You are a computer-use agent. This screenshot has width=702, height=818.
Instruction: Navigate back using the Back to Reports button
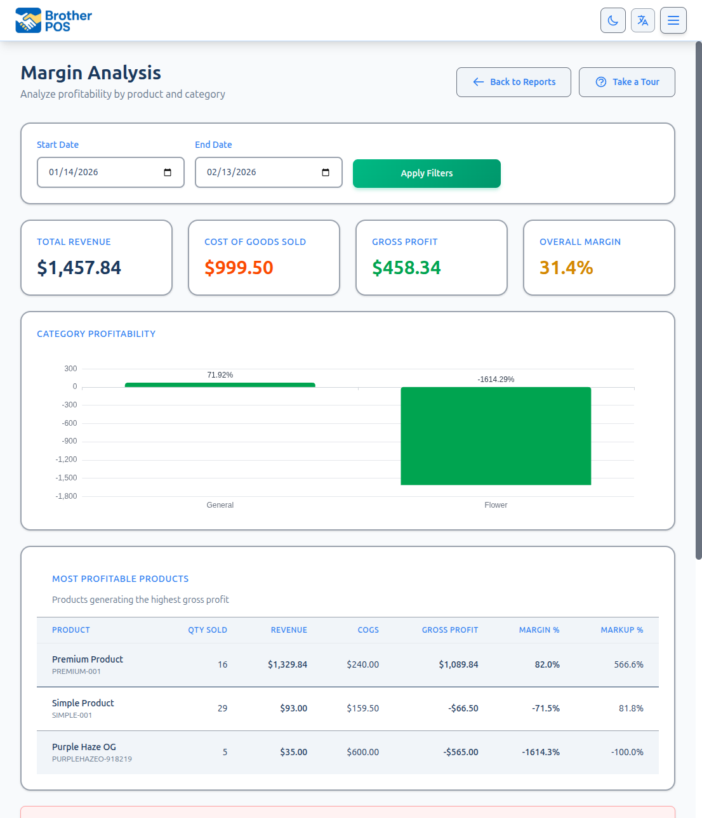click(513, 82)
